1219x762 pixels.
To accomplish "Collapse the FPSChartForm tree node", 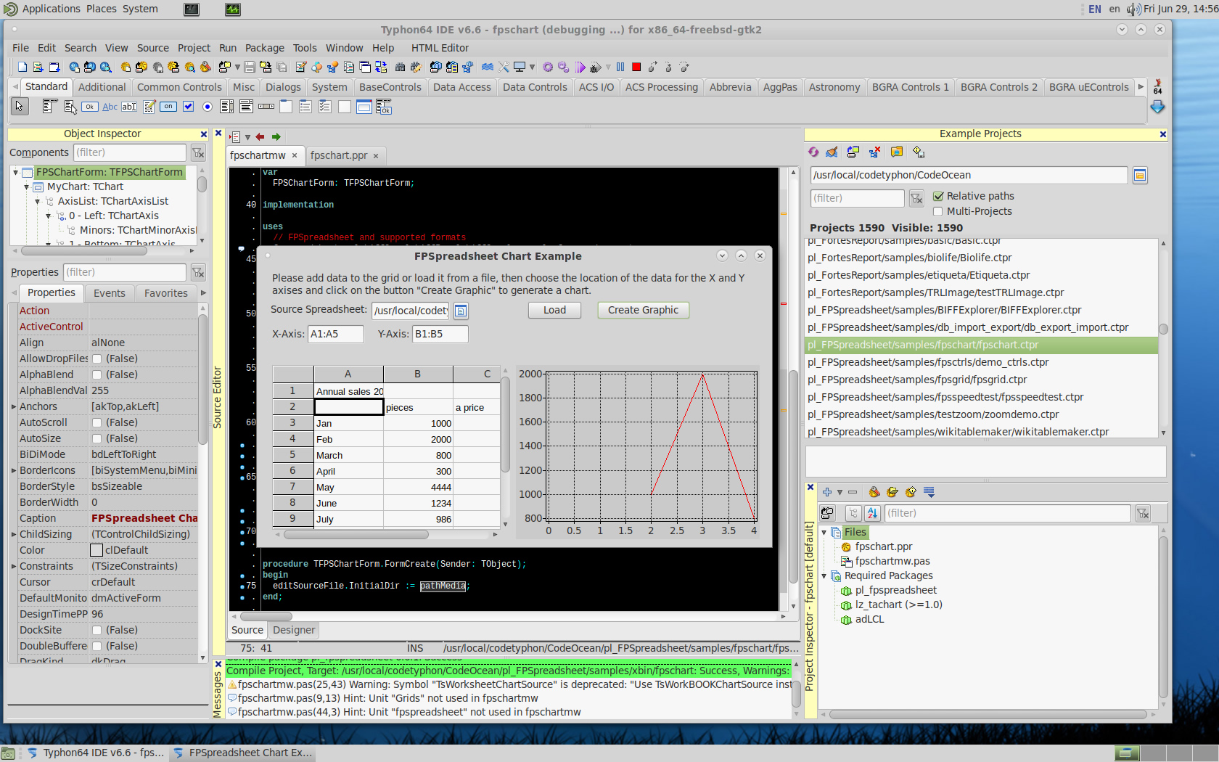I will 15,172.
